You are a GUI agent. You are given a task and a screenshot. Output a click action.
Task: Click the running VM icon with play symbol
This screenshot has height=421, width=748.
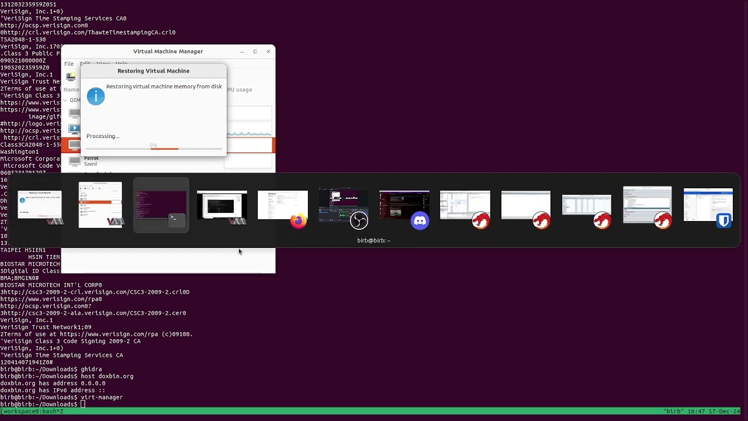point(74,129)
